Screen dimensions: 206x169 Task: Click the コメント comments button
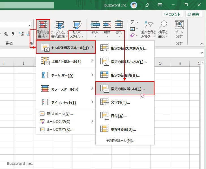pos(173,14)
